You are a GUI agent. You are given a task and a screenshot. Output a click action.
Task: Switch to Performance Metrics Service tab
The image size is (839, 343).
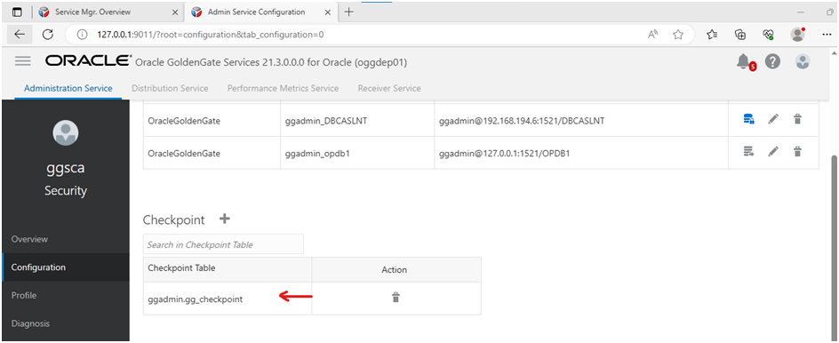coord(283,88)
